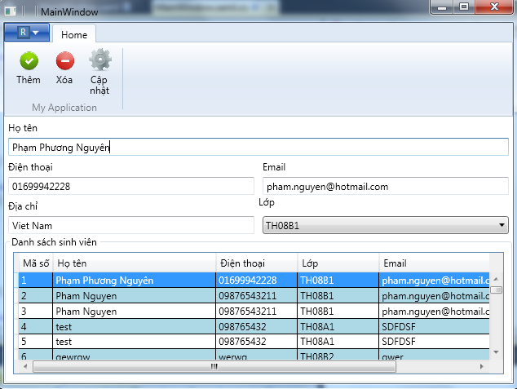Image resolution: width=517 pixels, height=389 pixels.
Task: Click the red Xóa (Delete) icon
Action: click(64, 60)
